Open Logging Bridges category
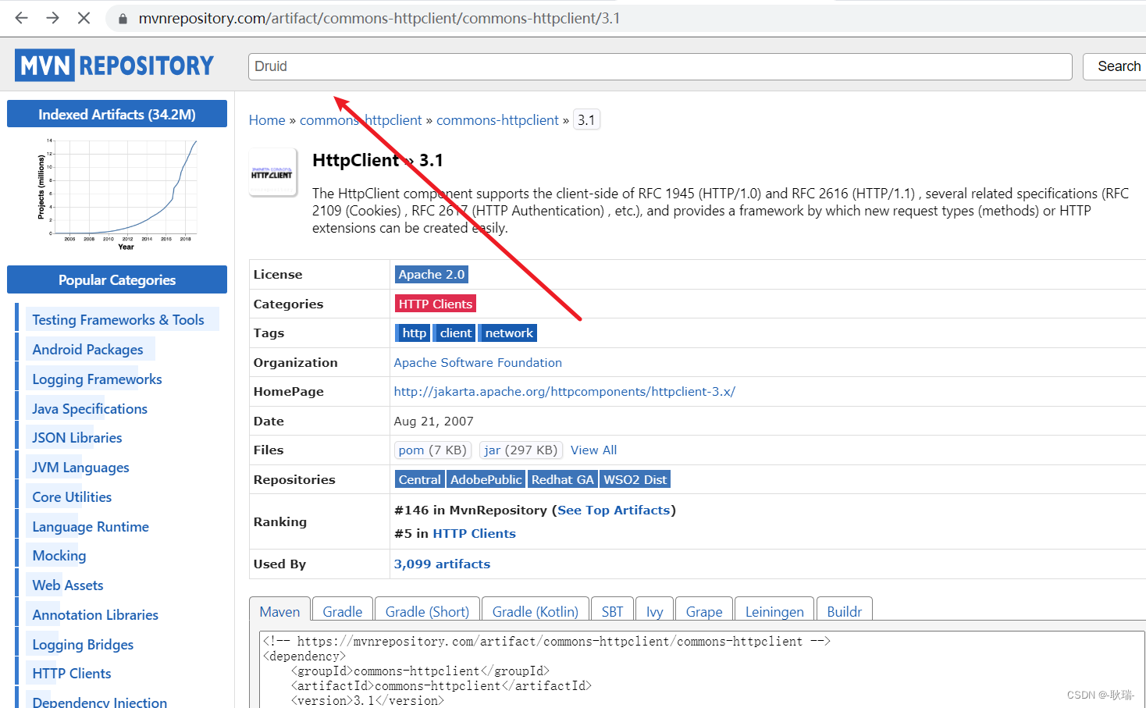1146x708 pixels. [x=83, y=645]
